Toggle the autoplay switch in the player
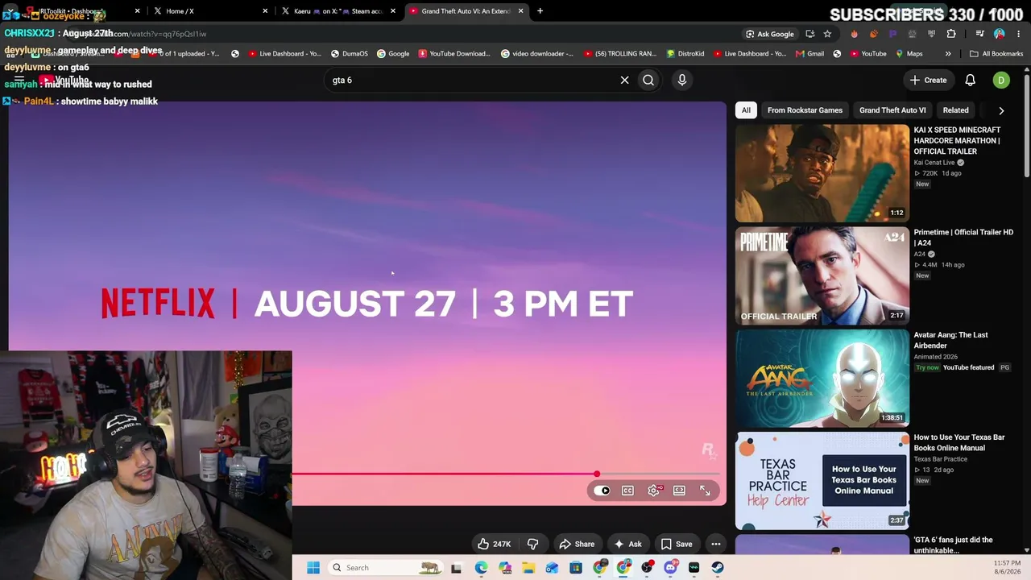This screenshot has width=1031, height=580. click(x=602, y=491)
